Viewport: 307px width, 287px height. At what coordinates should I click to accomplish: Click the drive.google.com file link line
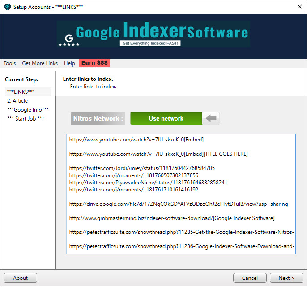coord(179,204)
